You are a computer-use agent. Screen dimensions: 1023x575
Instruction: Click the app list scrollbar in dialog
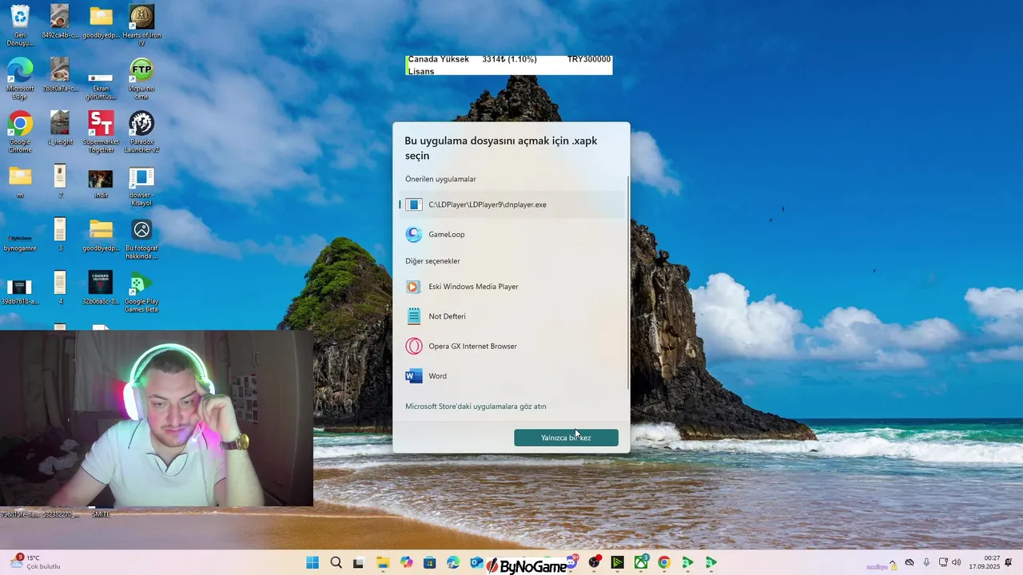[x=628, y=284]
